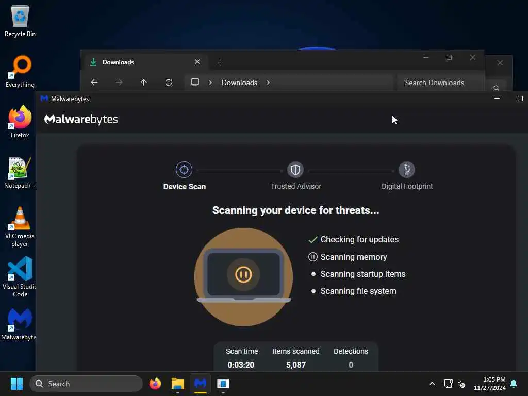Open the network status tray icon

[x=448, y=384]
